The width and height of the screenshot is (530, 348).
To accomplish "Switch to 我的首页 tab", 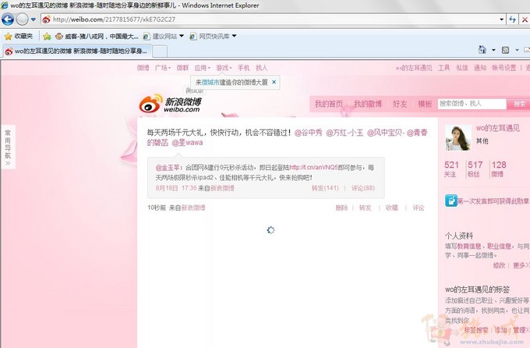I will 328,104.
